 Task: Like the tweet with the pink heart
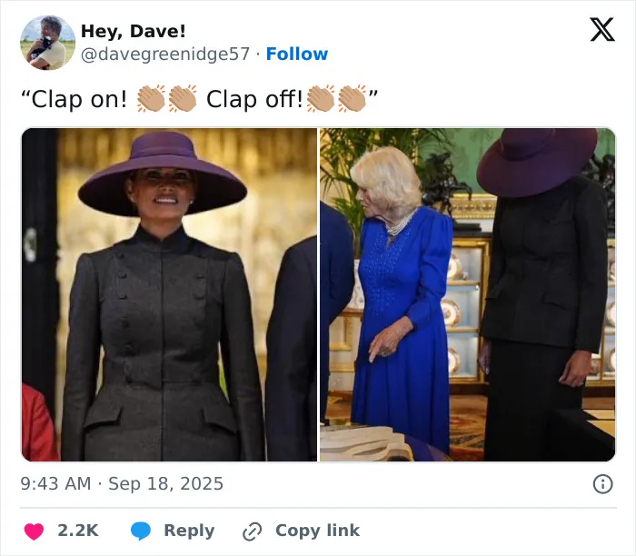click(x=35, y=531)
